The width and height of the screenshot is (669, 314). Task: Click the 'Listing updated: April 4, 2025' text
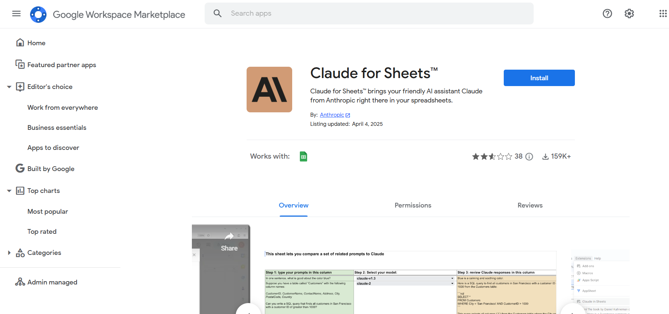pyautogui.click(x=347, y=124)
